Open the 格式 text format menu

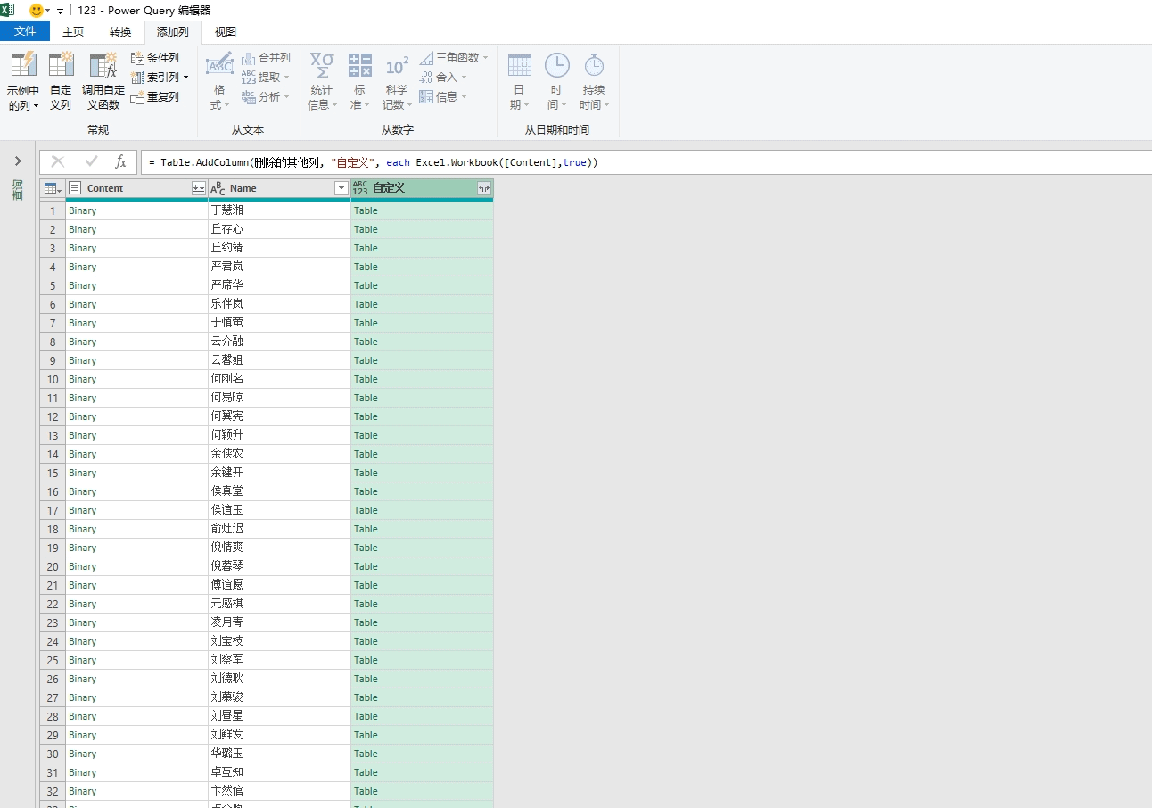(x=219, y=80)
